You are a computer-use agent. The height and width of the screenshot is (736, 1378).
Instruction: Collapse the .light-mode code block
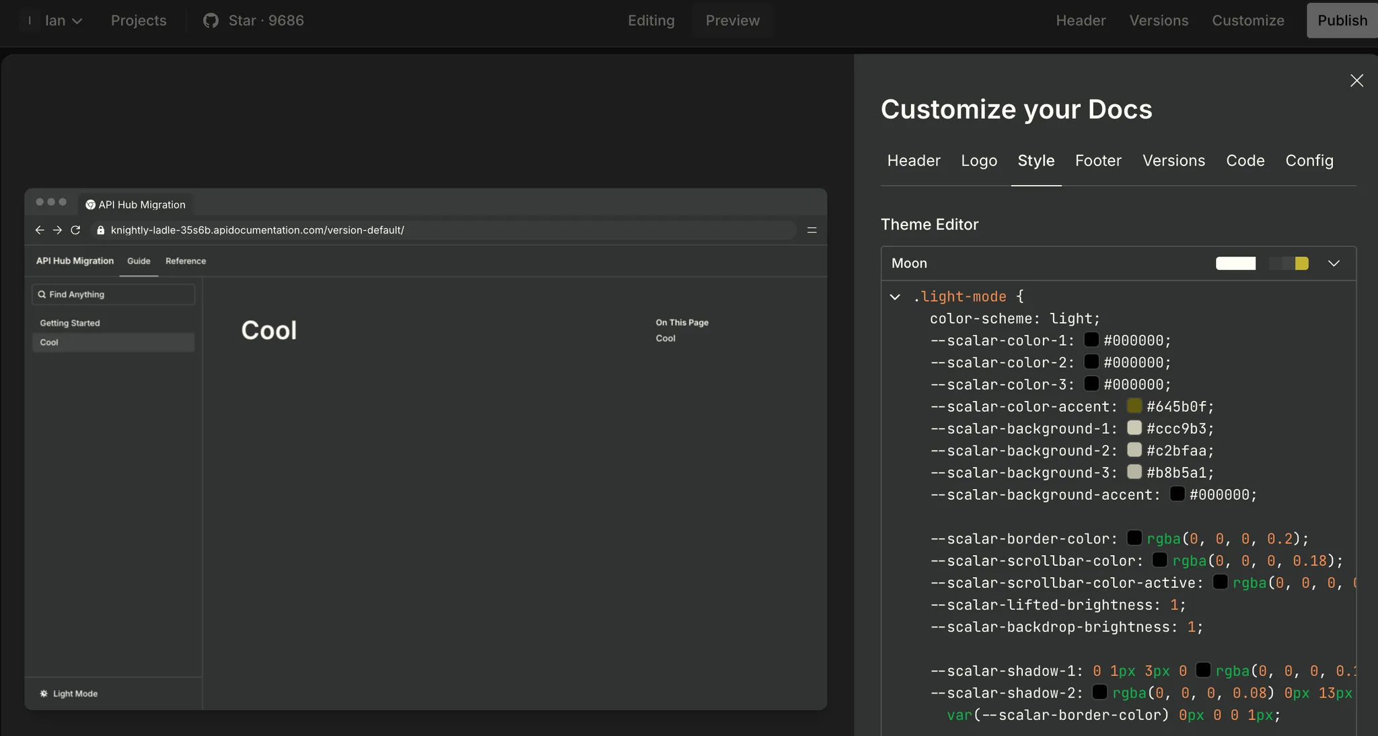pos(895,297)
